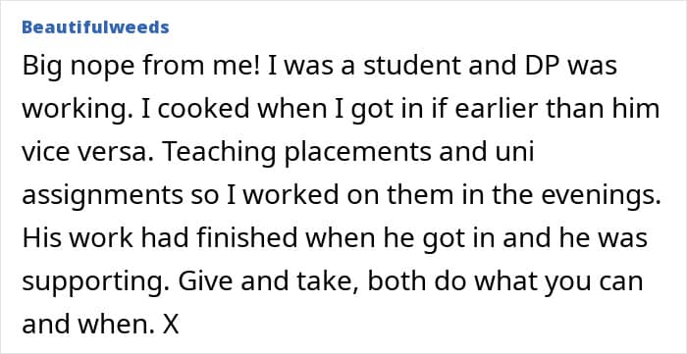Select the word "placements"
The height and width of the screenshot is (354, 687).
point(358,154)
